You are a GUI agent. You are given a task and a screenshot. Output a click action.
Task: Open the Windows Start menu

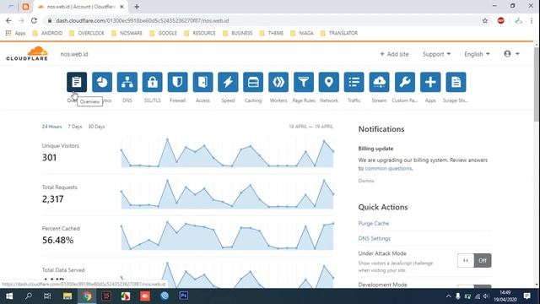coord(9,296)
